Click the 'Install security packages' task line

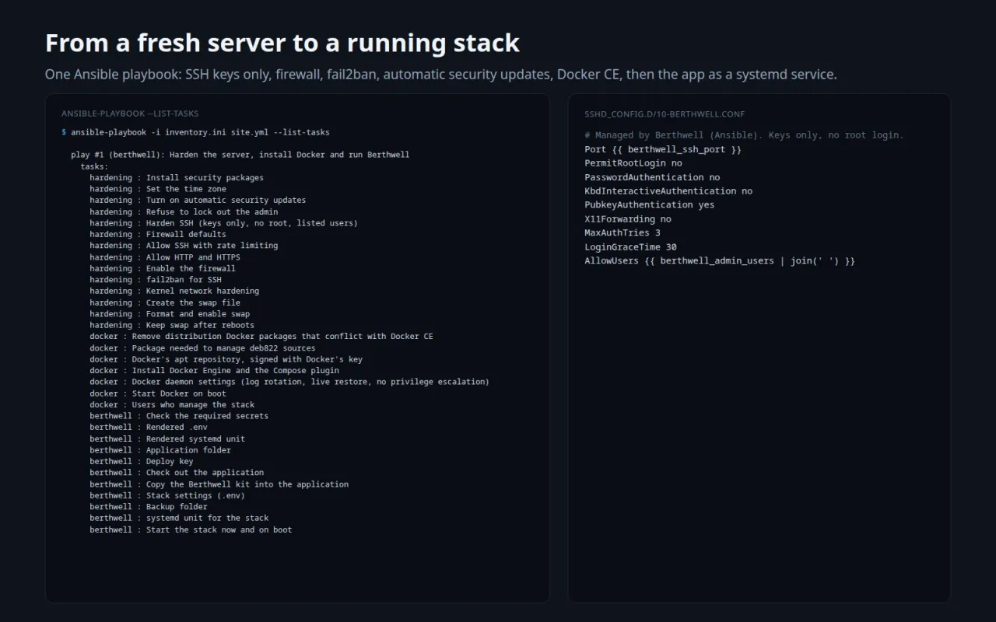pyautogui.click(x=177, y=177)
